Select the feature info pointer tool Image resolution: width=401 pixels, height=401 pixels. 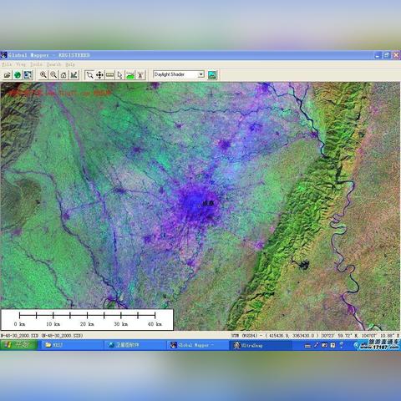[x=120, y=75]
